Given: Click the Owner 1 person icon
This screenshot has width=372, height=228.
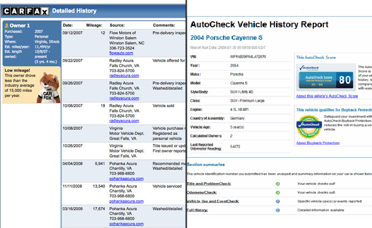Looking at the screenshot, I should click(7, 26).
